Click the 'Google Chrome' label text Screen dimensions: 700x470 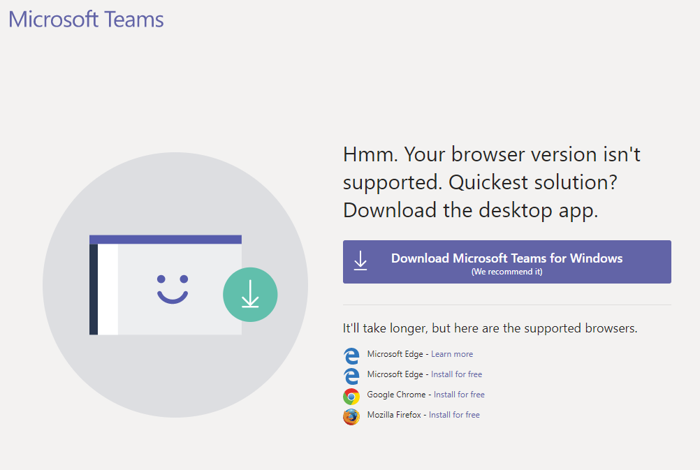[x=396, y=395]
